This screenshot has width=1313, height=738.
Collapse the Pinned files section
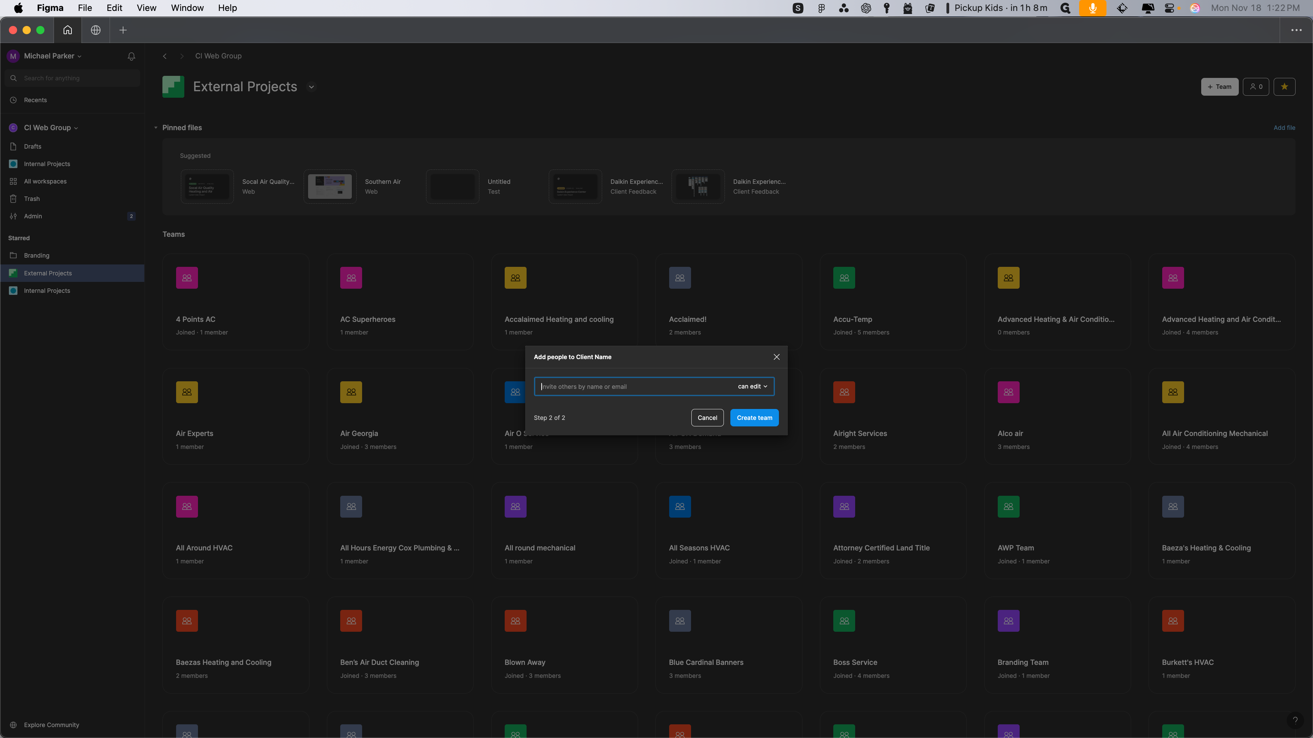pyautogui.click(x=156, y=128)
